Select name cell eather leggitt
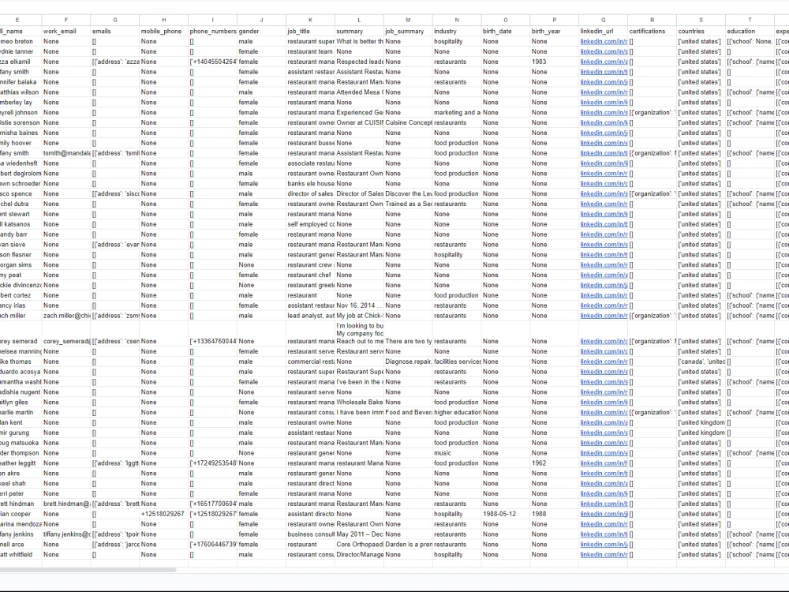This screenshot has width=789, height=592. (x=21, y=463)
